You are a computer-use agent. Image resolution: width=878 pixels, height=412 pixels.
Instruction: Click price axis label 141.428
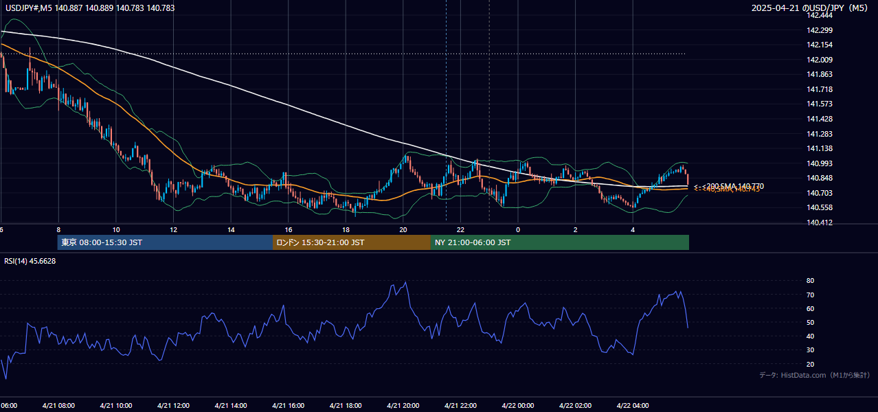820,119
